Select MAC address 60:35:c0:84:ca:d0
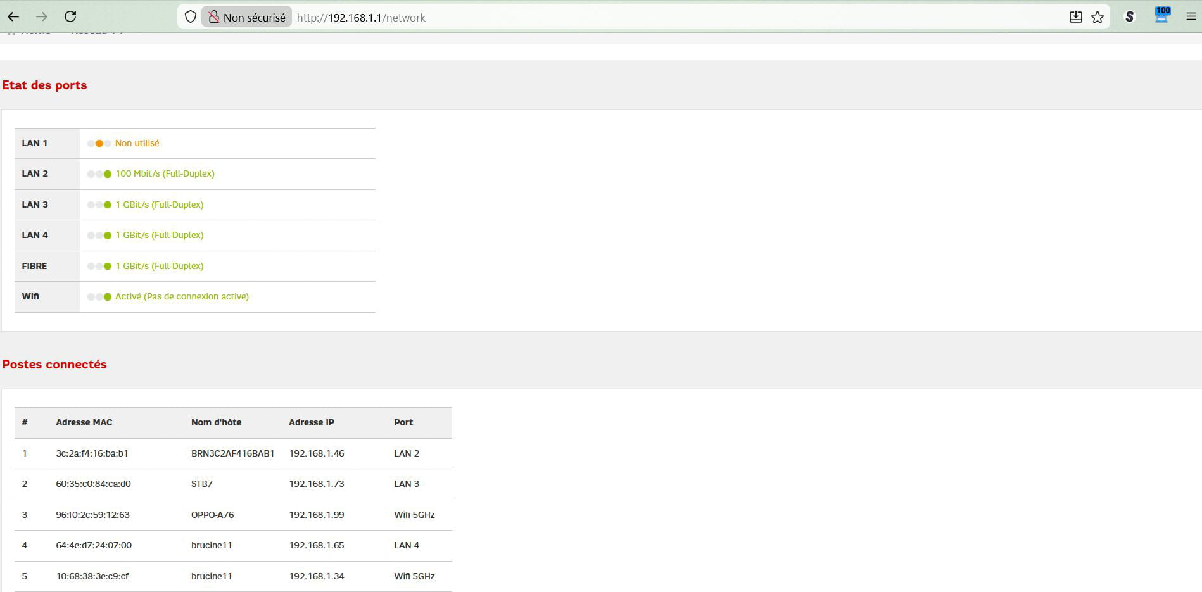The width and height of the screenshot is (1202, 592). pyautogui.click(x=93, y=484)
